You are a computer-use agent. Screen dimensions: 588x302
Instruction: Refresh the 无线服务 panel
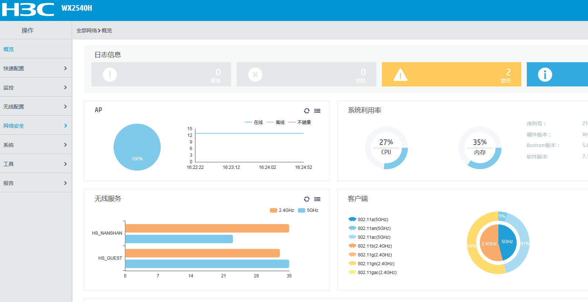306,199
